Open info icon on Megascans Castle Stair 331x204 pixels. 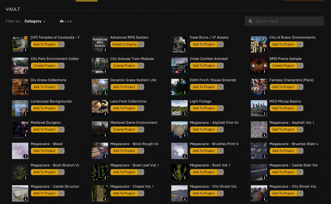264,178
